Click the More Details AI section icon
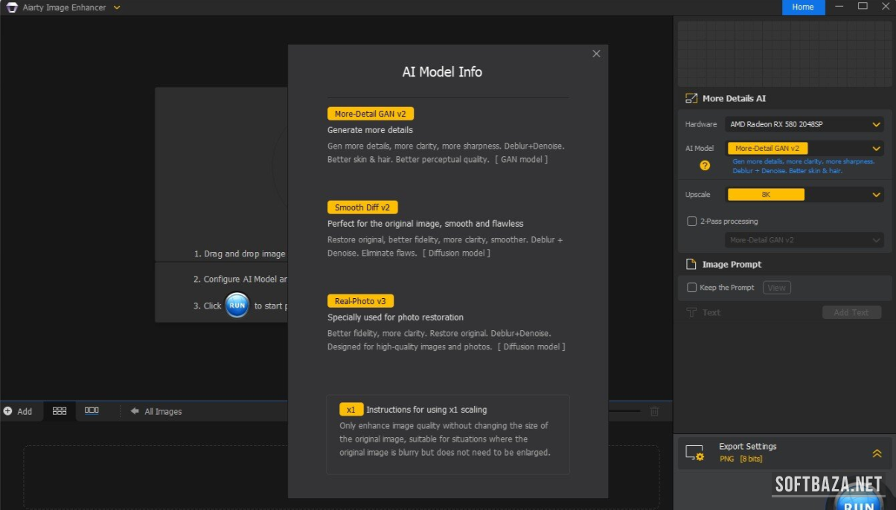Image resolution: width=896 pixels, height=510 pixels. point(691,98)
